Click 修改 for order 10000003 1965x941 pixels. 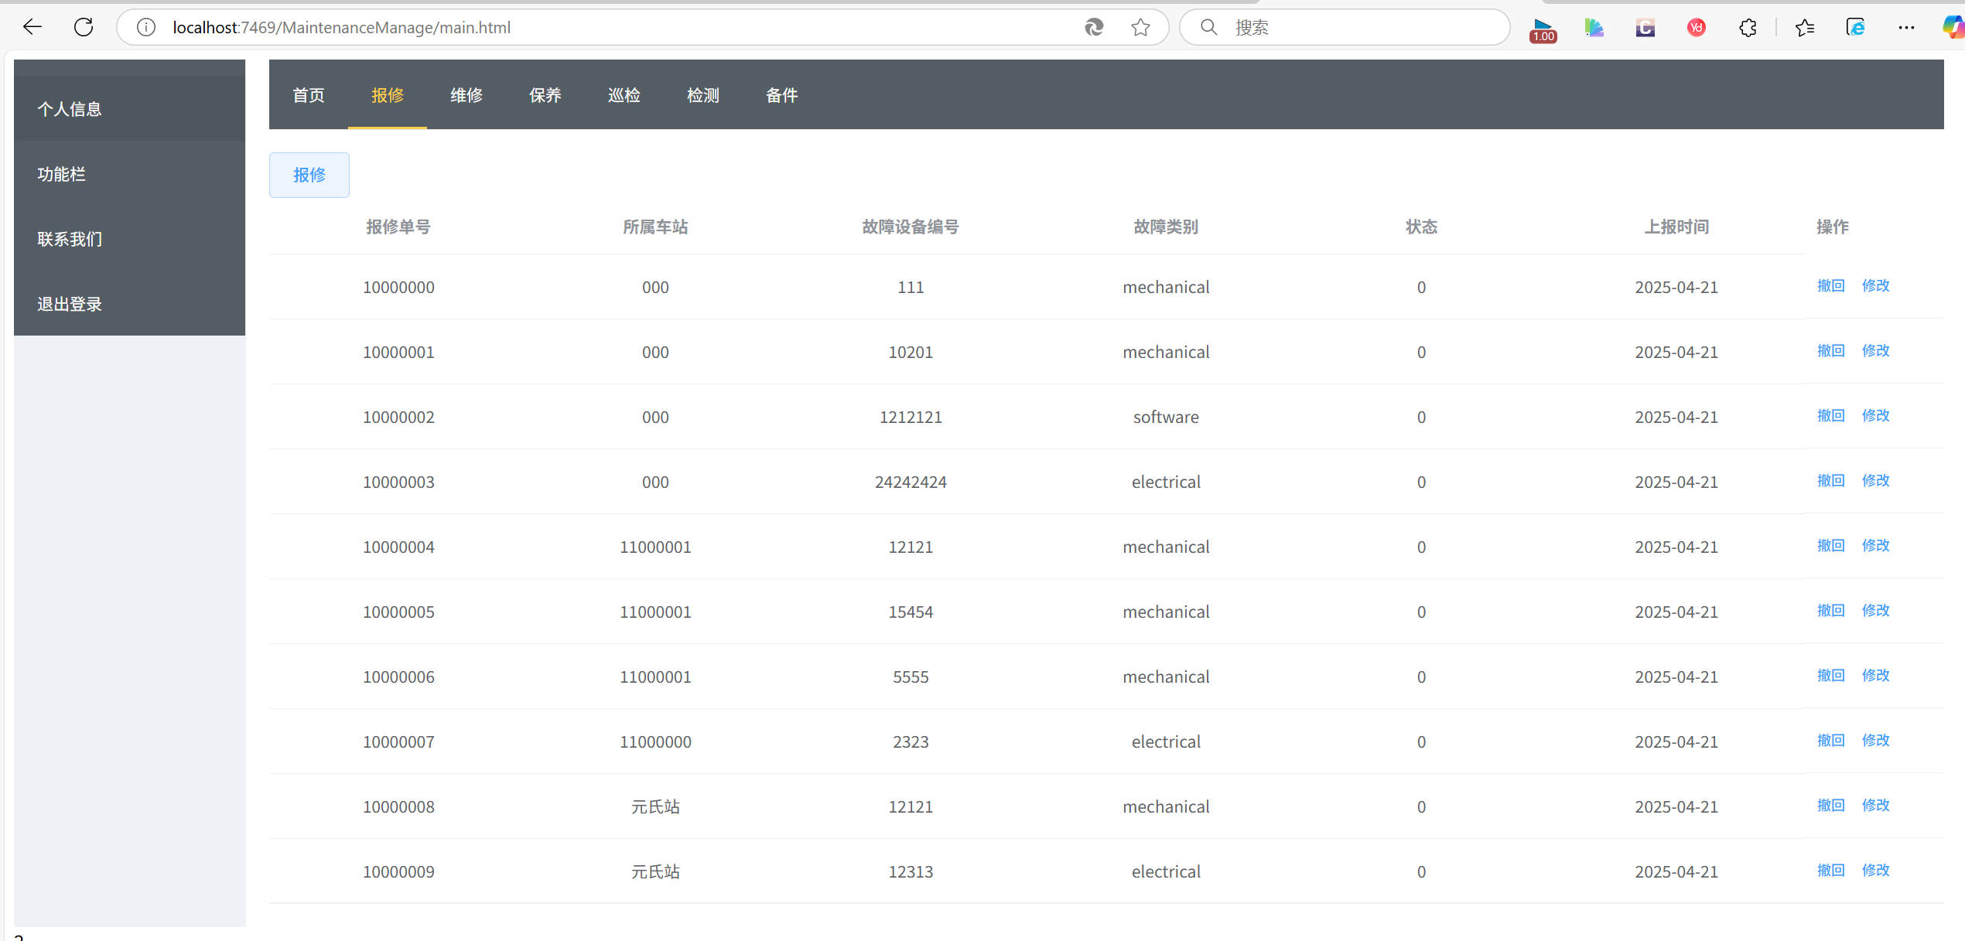tap(1875, 481)
